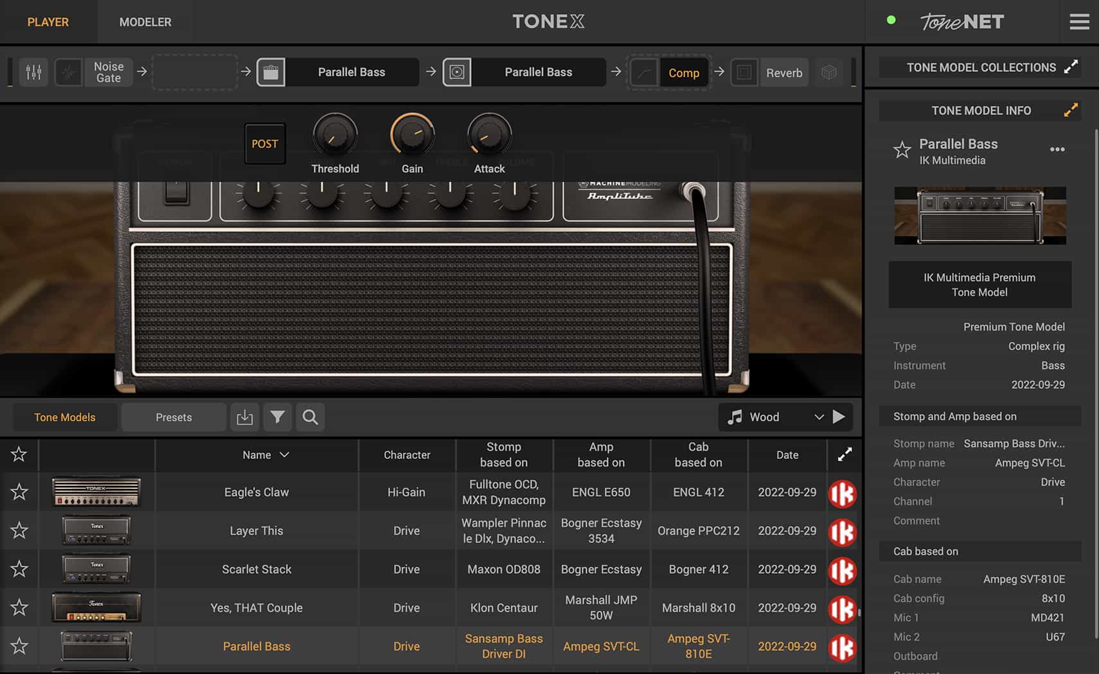The width and height of the screenshot is (1099, 674).
Task: Favorite Parallel Bass in Tone Model Info
Action: tap(902, 150)
